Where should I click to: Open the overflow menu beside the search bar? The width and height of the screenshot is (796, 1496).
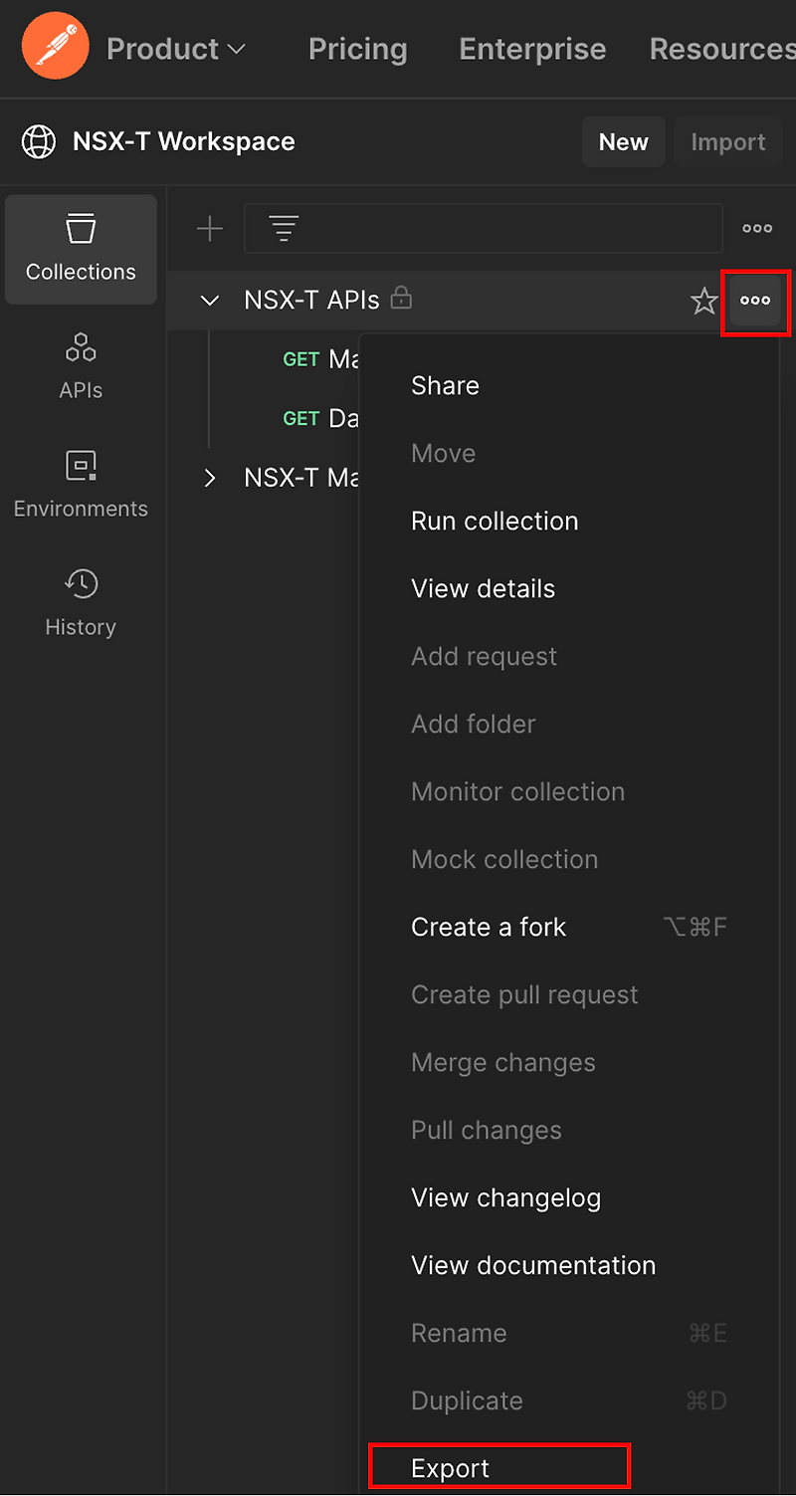pyautogui.click(x=757, y=228)
